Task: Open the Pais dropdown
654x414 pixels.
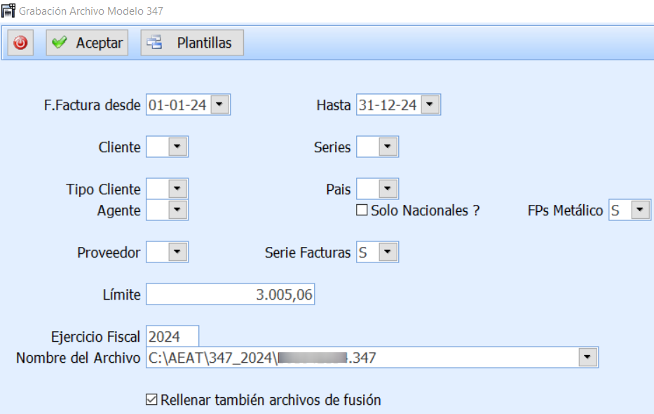Action: pyautogui.click(x=388, y=189)
